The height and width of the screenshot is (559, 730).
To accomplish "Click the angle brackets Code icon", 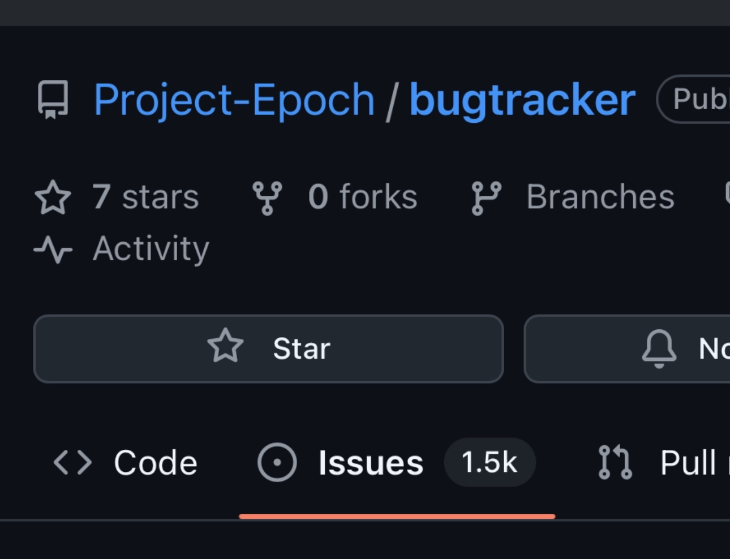I will (72, 463).
